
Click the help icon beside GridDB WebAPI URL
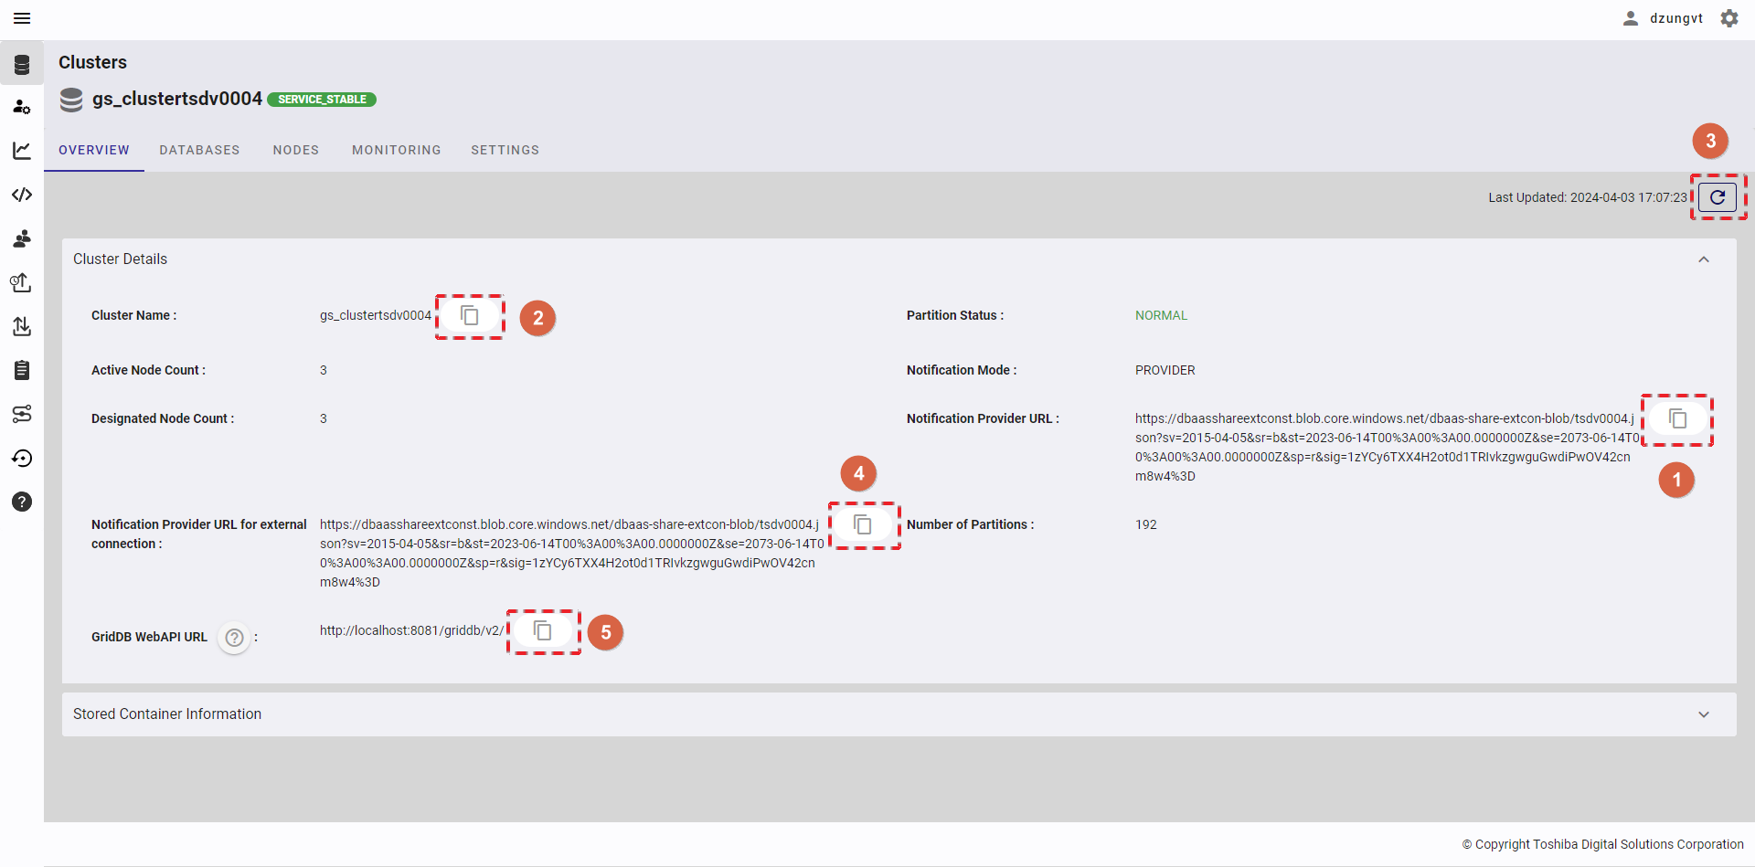point(235,638)
